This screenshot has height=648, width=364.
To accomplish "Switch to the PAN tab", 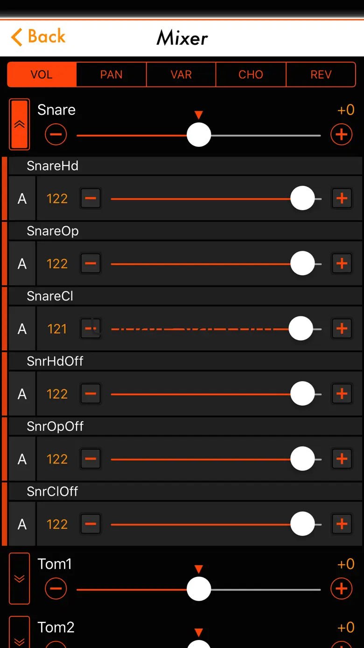I will point(111,75).
